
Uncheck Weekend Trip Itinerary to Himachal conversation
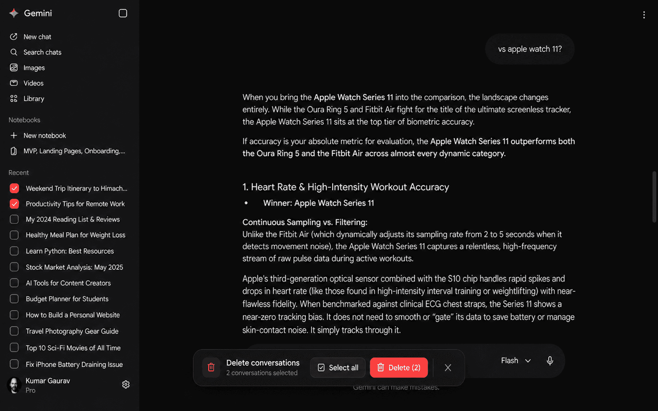click(14, 189)
